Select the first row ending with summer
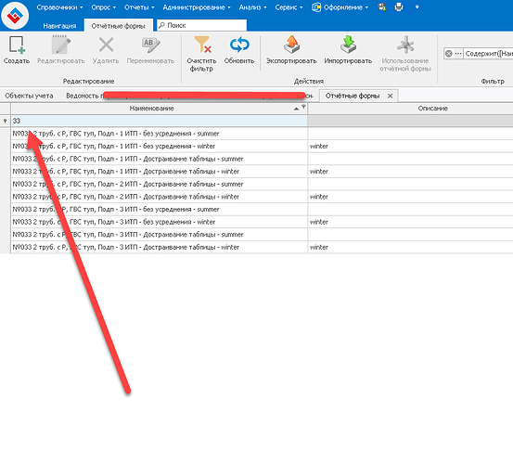Viewport: 513px width, 464px height. click(160, 134)
